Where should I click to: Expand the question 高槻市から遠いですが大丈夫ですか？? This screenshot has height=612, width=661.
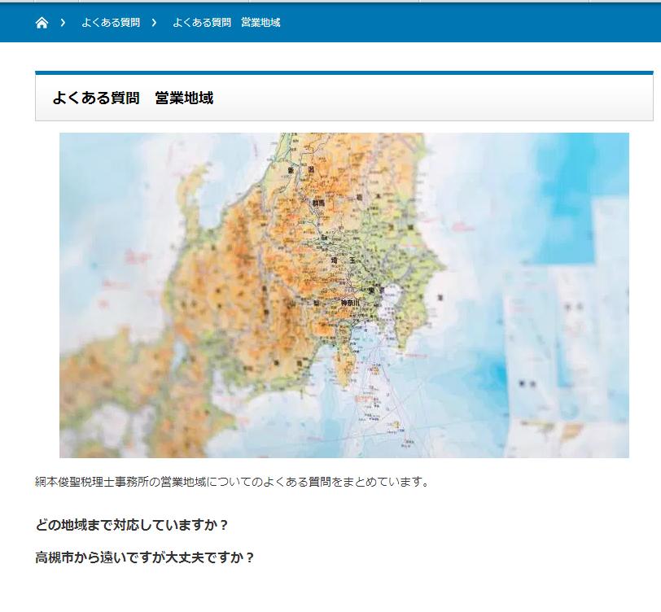(145, 557)
